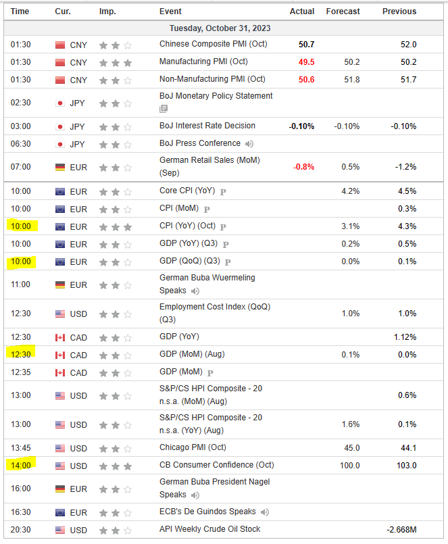Click the German flag beside German Retail Sales
The width and height of the screenshot is (448, 544).
(60, 167)
